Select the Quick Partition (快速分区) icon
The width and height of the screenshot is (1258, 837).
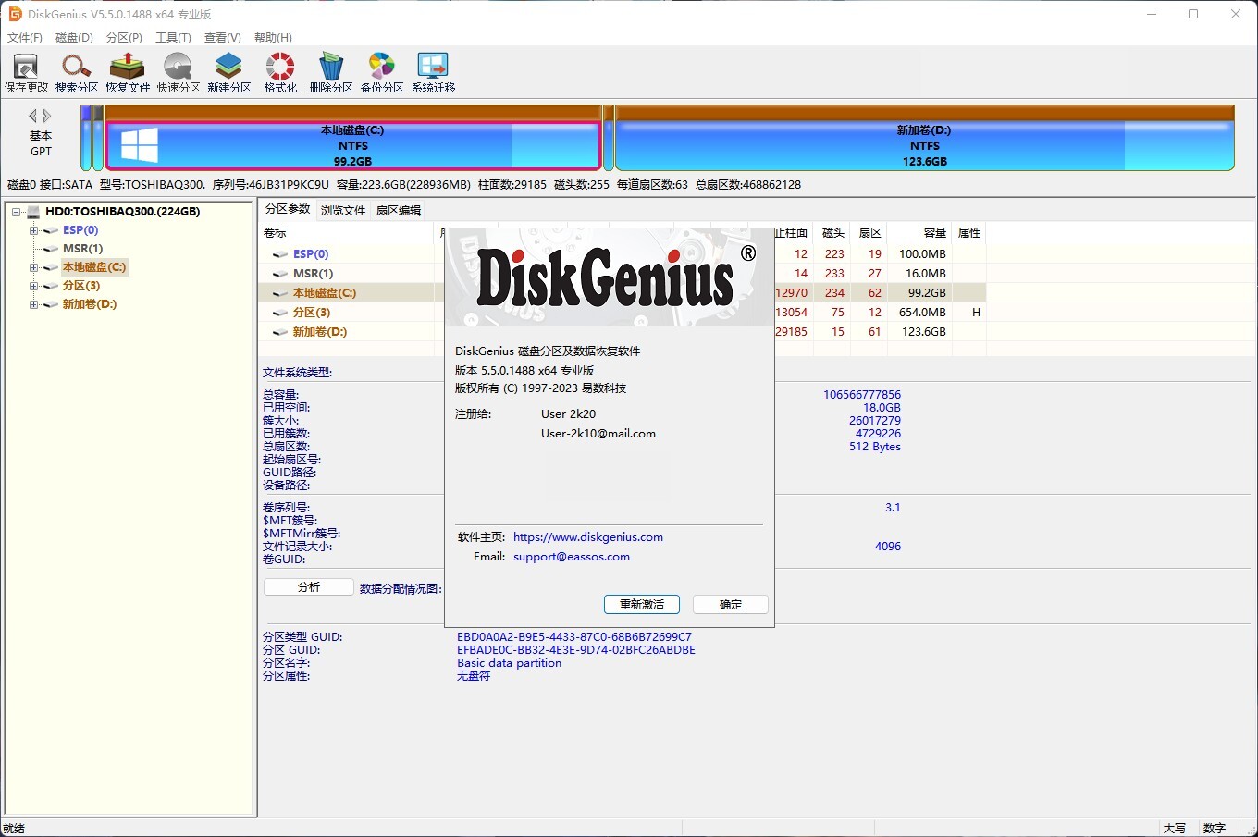click(x=179, y=72)
